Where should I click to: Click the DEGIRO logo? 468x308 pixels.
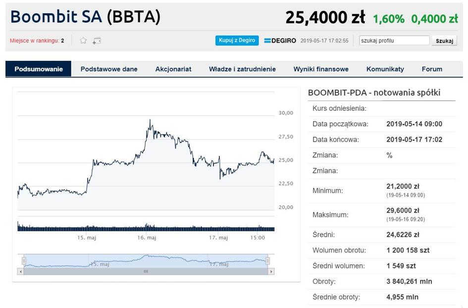pos(280,41)
